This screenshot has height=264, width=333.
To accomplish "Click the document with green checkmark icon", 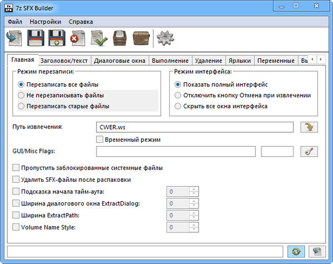I will coord(99,38).
